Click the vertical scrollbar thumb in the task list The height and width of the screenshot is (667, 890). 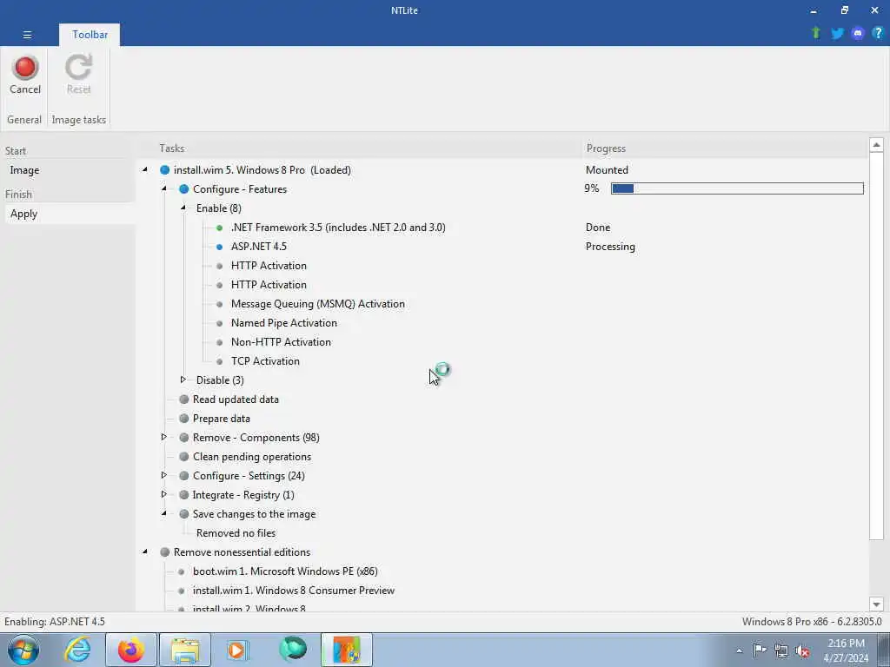click(876, 346)
